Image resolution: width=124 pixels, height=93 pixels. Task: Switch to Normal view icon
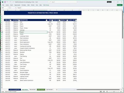click(101, 91)
